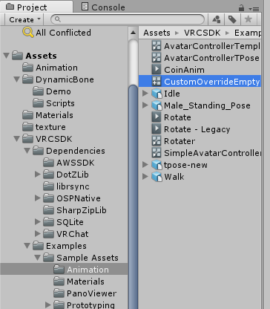270x309 pixels.
Task: Expand the SQLite folder
Action: [38, 222]
